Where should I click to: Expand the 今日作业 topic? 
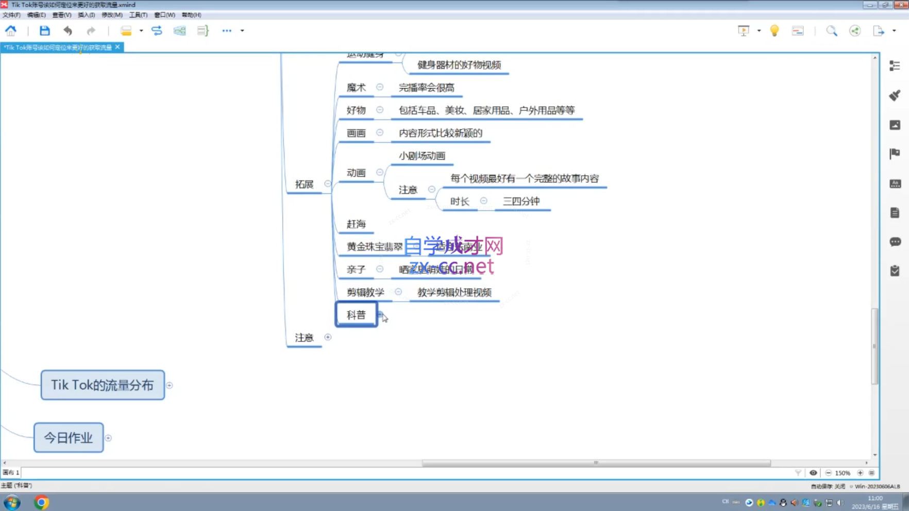point(108,438)
